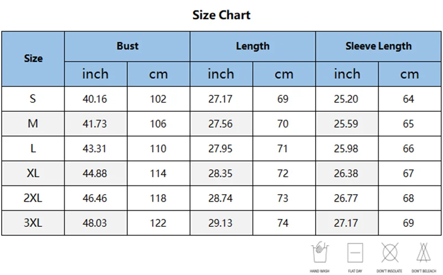Click bust value 40.16 inch cell
This screenshot has height=275, width=443.
pyautogui.click(x=96, y=99)
